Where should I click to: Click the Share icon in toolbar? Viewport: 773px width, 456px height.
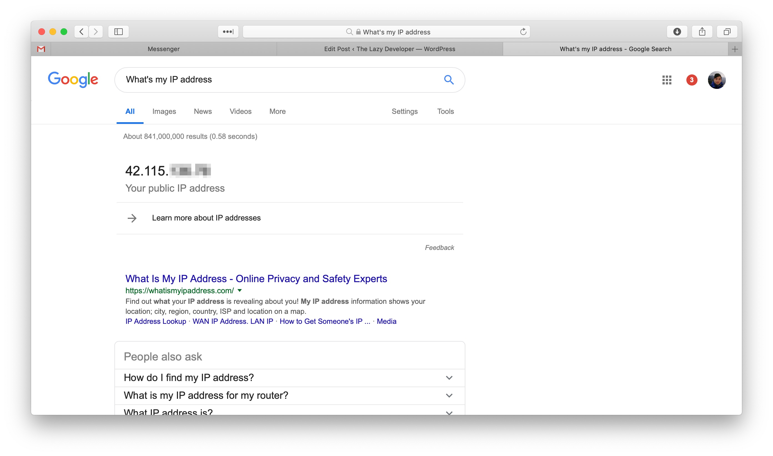[x=702, y=32]
